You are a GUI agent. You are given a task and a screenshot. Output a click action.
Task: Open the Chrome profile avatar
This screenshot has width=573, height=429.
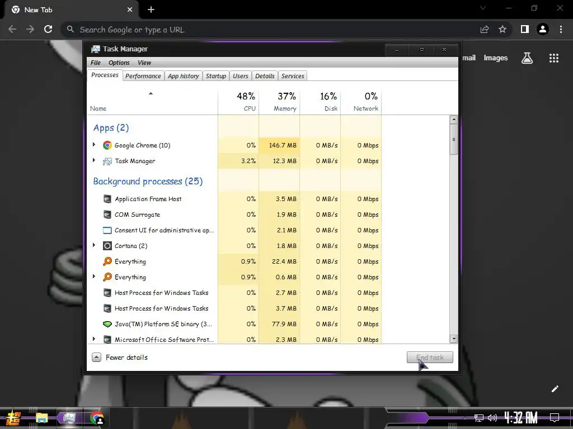(x=543, y=29)
